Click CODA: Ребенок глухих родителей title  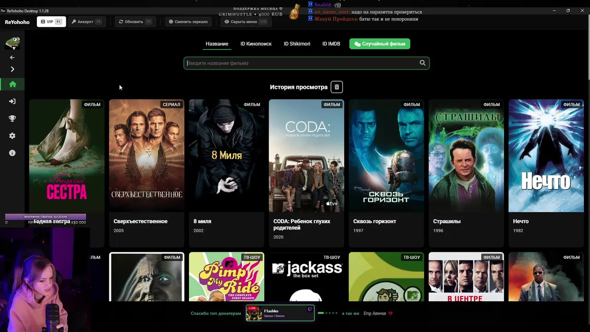(x=302, y=225)
